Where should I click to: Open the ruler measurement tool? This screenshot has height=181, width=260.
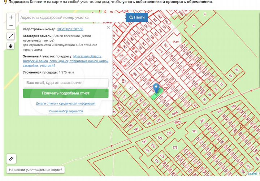11,159
